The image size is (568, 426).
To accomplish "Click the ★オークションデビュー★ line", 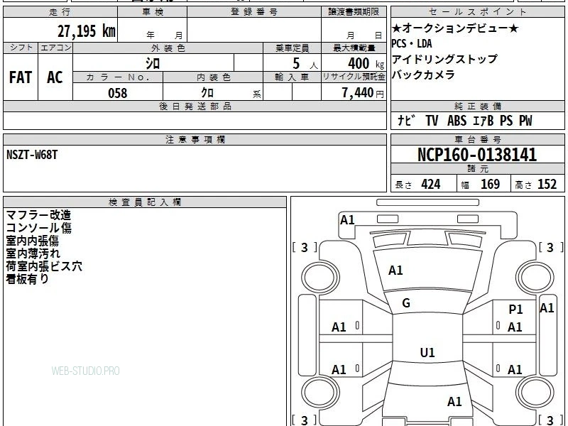I will (x=455, y=28).
